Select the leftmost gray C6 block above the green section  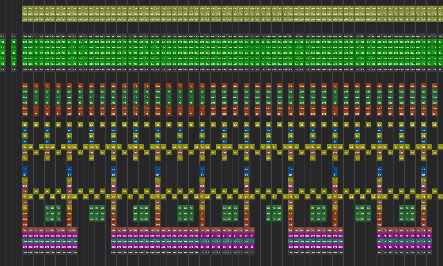[3, 36]
